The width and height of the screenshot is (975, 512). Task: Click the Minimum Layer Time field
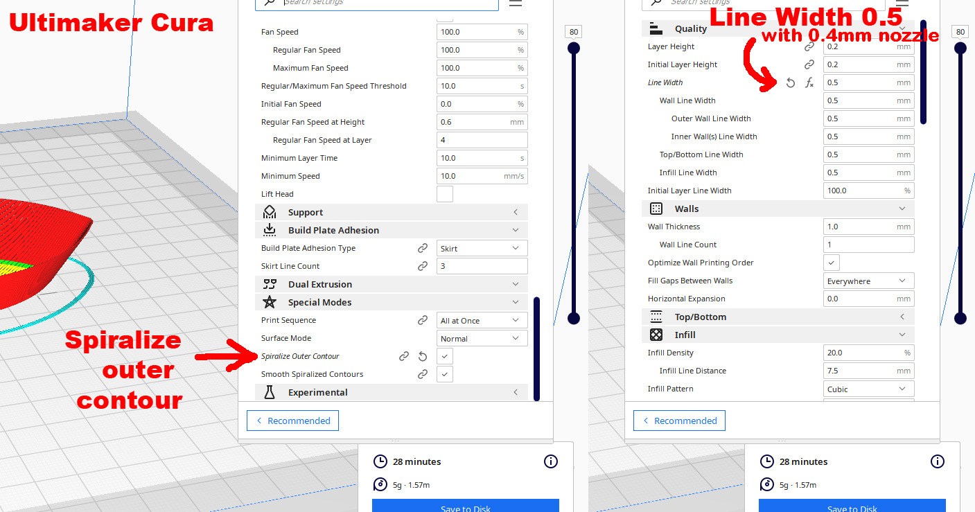[482, 158]
